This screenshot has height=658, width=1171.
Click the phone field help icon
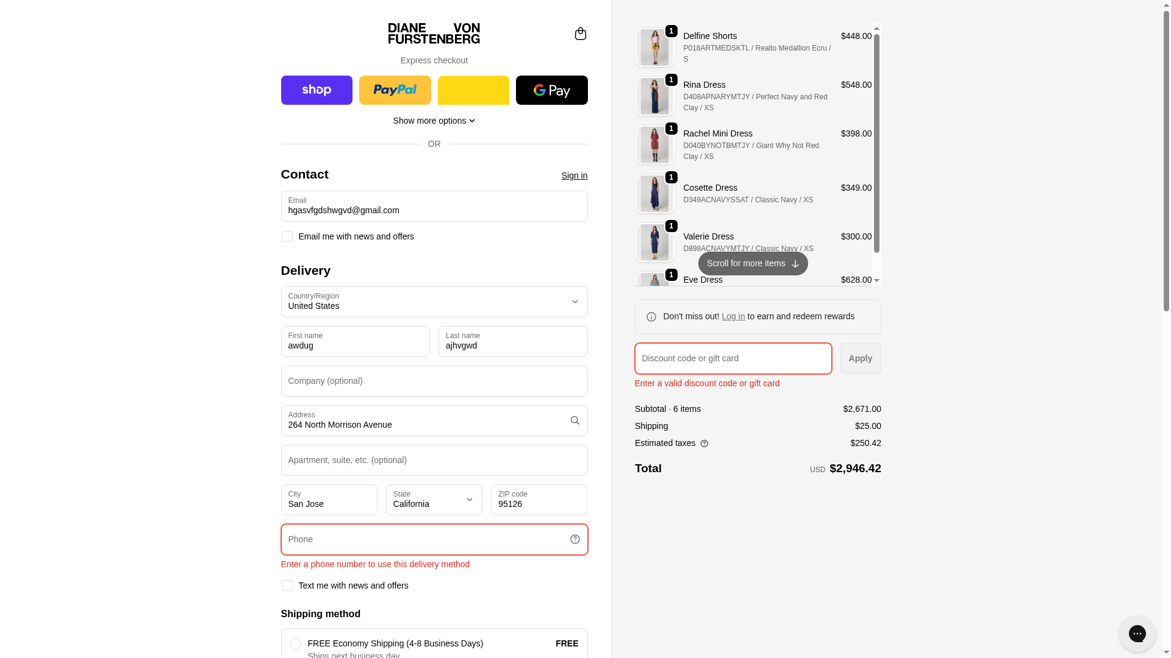(x=575, y=539)
